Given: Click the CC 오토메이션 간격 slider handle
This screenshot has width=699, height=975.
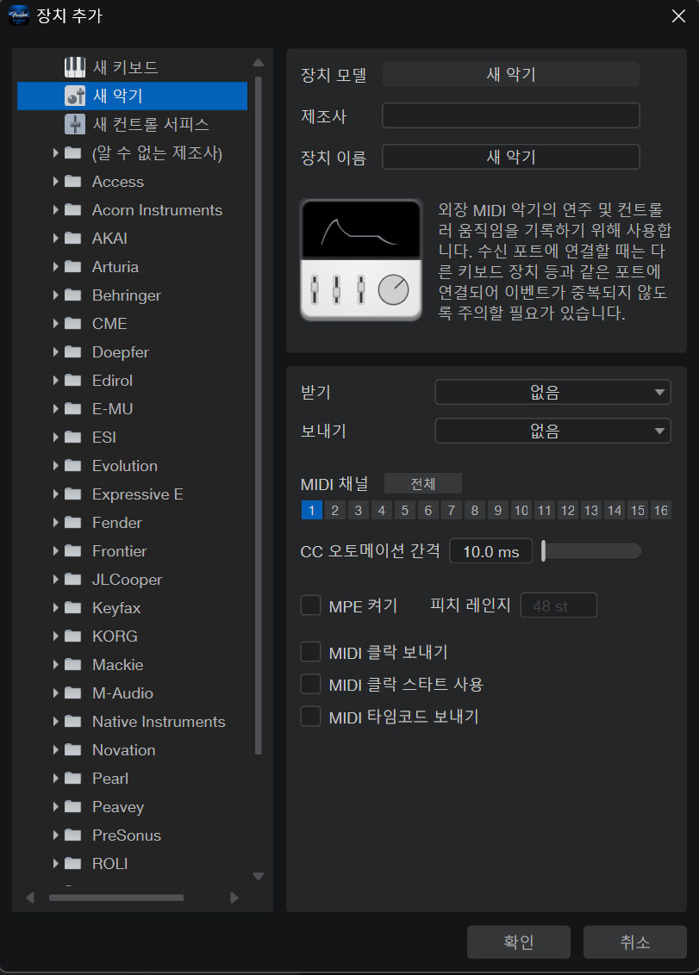Looking at the screenshot, I should coord(544,551).
